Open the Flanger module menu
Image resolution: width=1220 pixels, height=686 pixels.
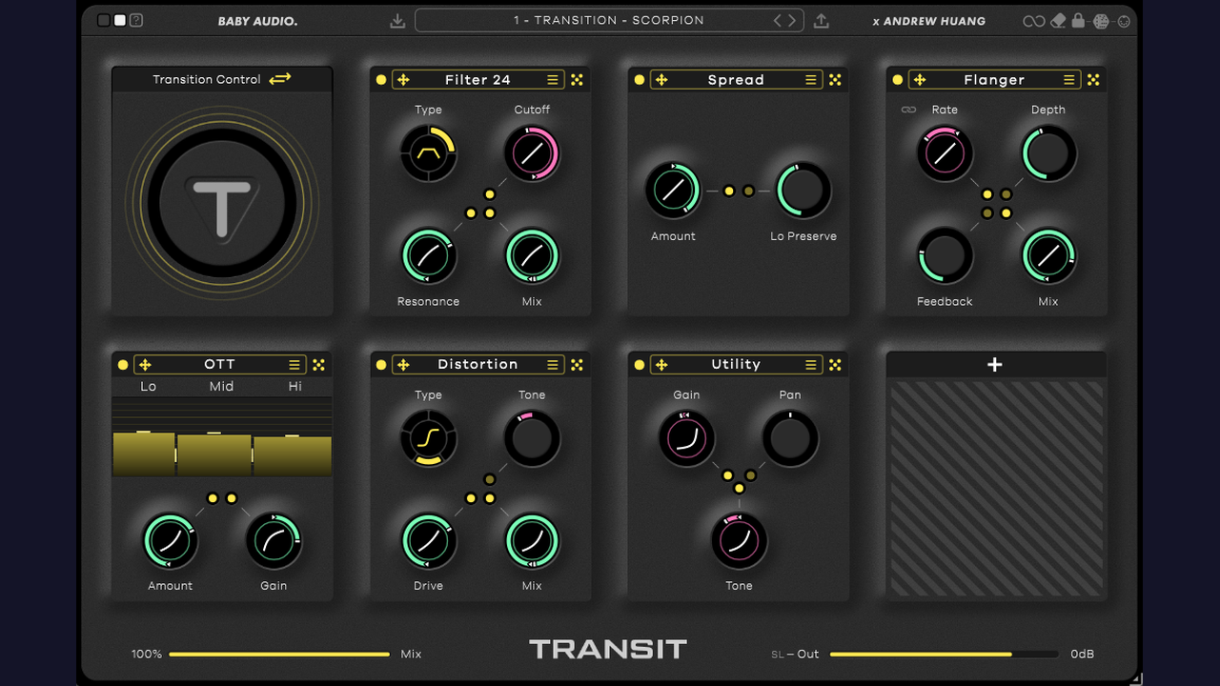click(1069, 80)
